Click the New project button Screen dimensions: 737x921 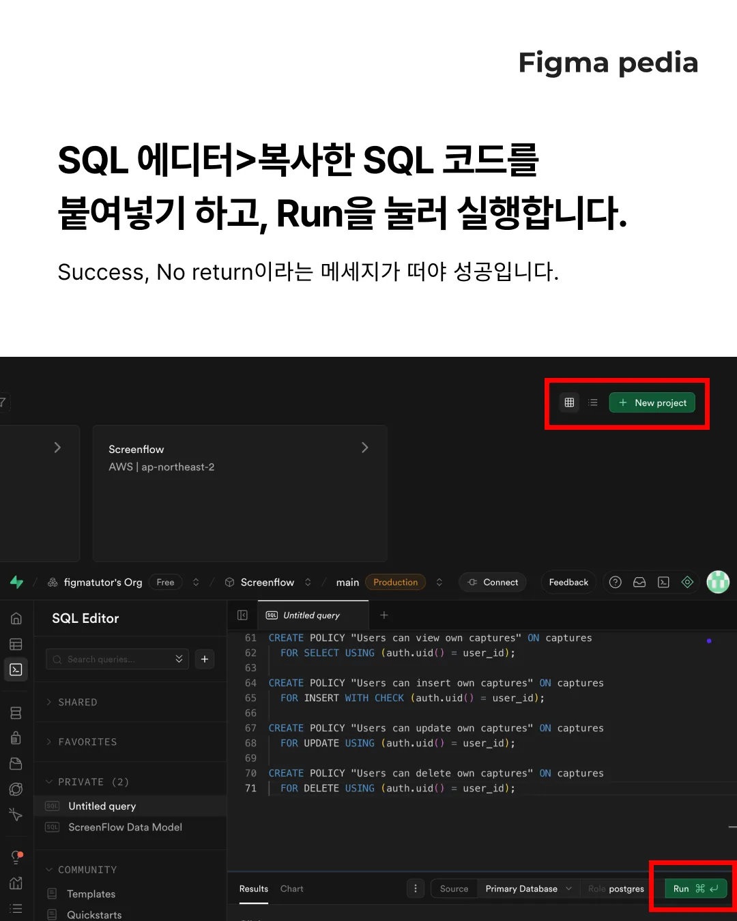pos(652,403)
